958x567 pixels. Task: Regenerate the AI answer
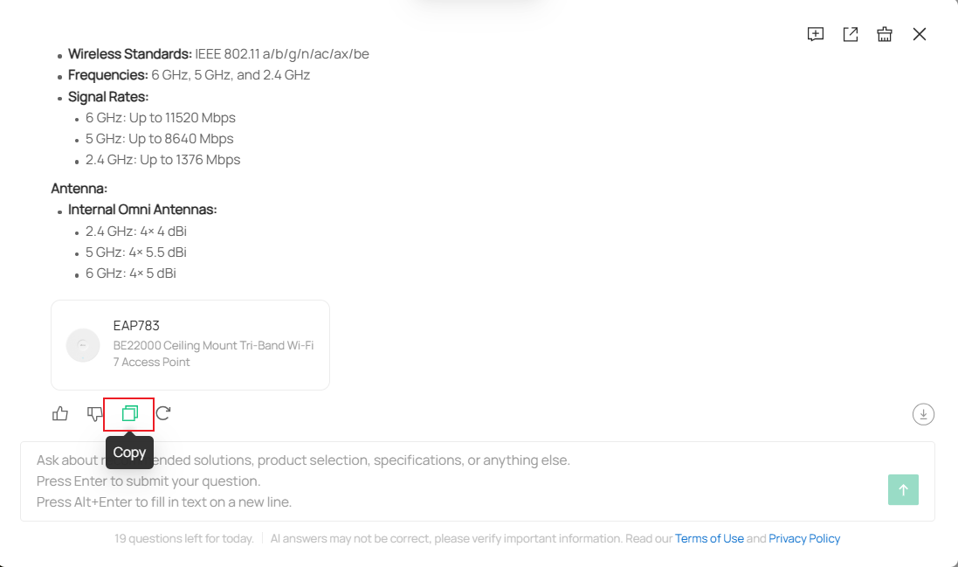(x=162, y=413)
